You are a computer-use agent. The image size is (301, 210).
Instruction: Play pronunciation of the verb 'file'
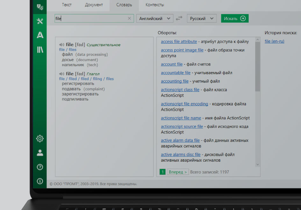click(62, 74)
